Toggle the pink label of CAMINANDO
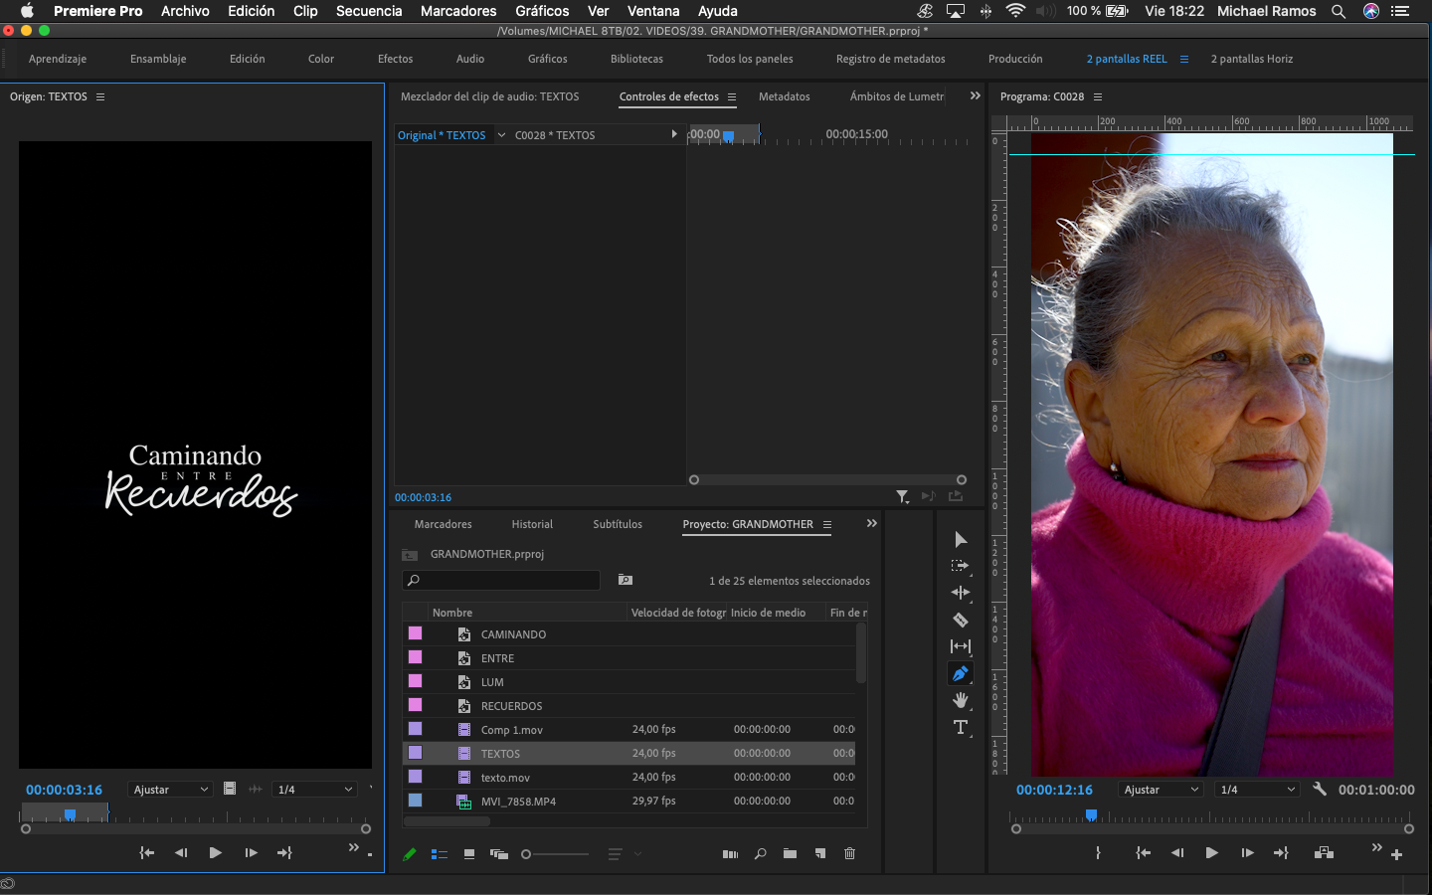 416,633
